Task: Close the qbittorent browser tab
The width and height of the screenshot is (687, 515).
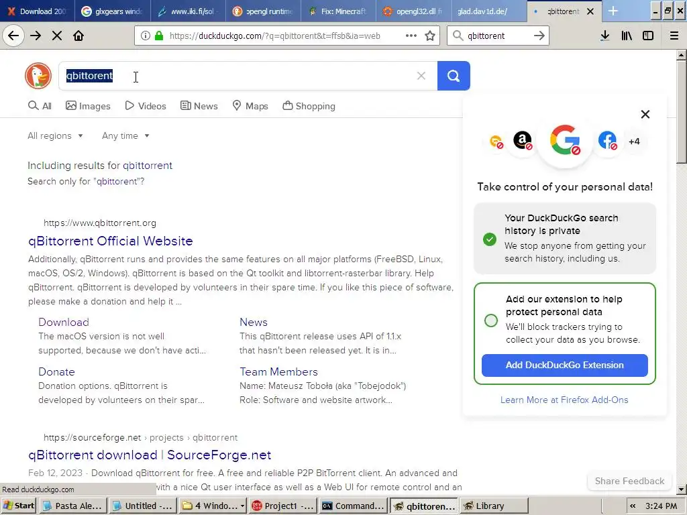Action: (590, 11)
